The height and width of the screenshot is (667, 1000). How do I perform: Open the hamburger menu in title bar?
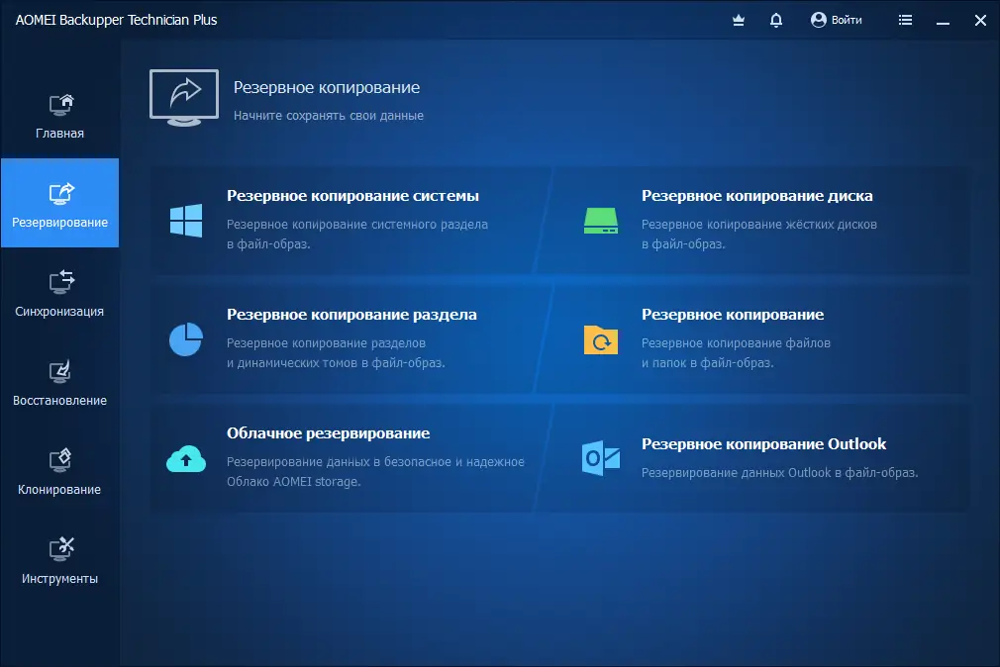(905, 20)
